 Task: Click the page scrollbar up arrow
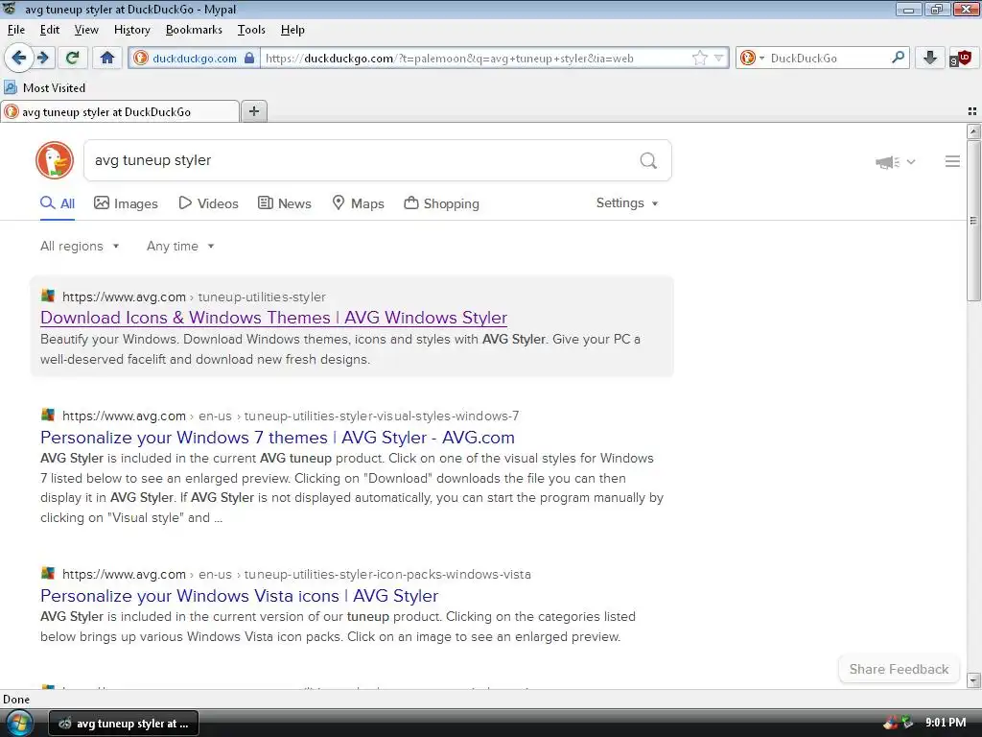coord(973,131)
